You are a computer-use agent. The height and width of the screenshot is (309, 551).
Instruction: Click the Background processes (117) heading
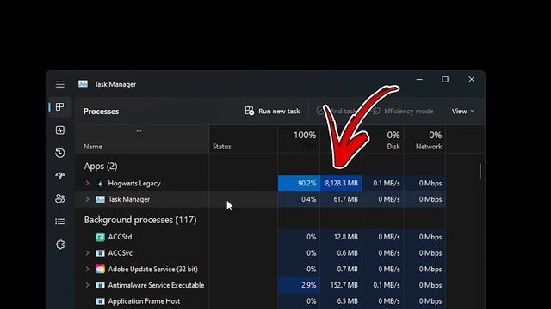click(140, 220)
